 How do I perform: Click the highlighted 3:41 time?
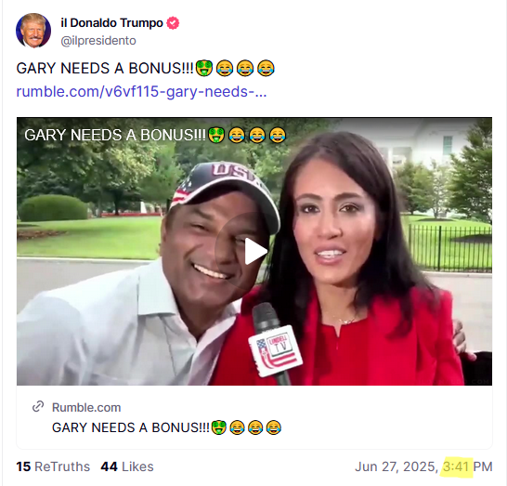[x=456, y=466]
